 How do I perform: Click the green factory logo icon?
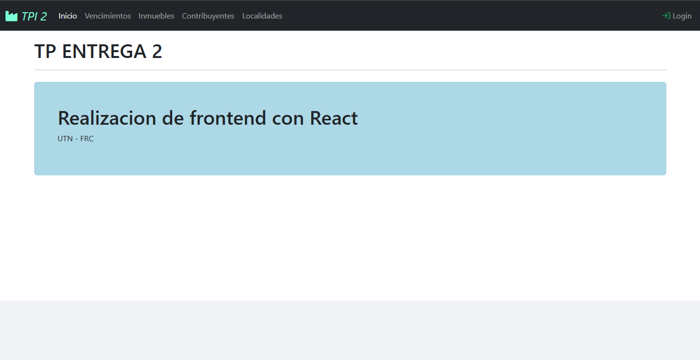pos(11,16)
